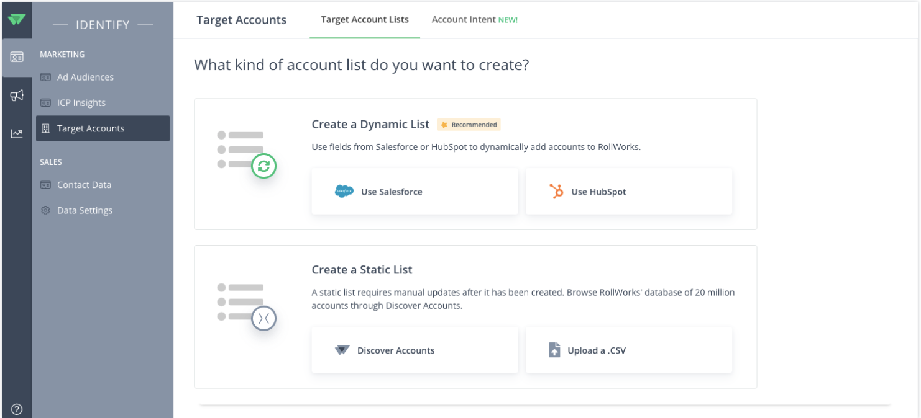This screenshot has width=921, height=418.
Task: Open the megaphone campaigns icon in left rail
Action: pos(17,96)
